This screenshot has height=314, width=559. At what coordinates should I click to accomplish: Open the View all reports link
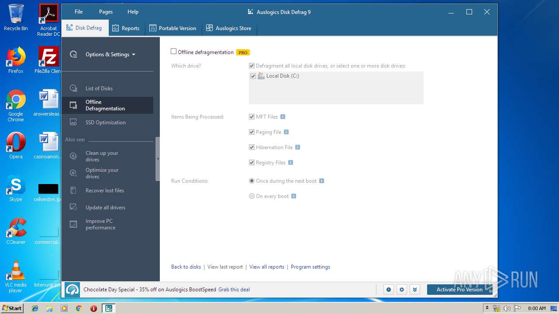267,267
